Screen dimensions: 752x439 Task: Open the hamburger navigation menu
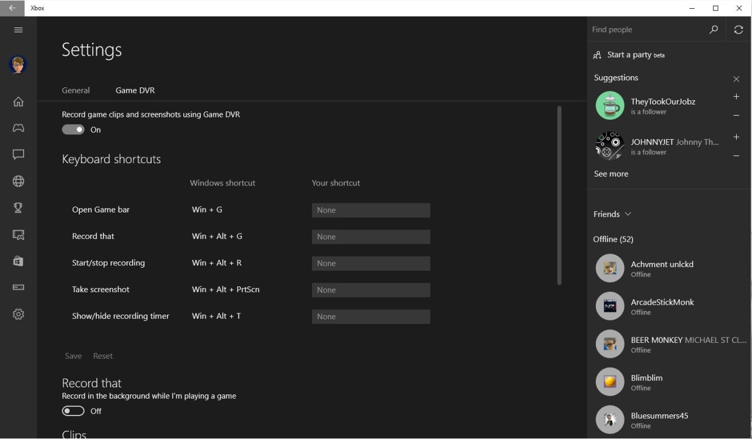click(x=18, y=30)
